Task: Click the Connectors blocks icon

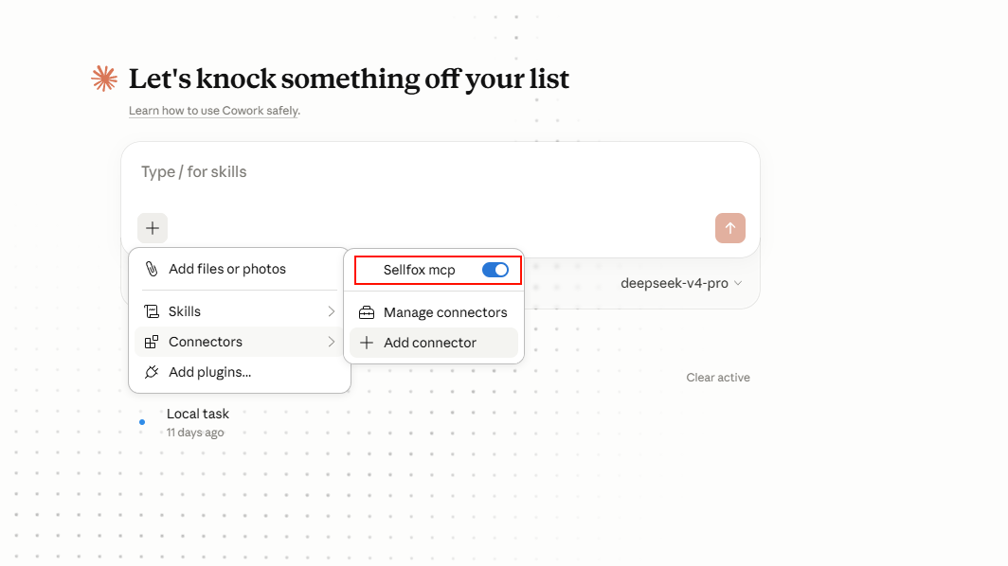Action: (152, 342)
